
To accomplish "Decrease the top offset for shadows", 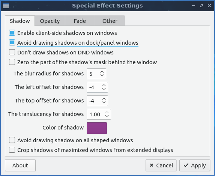I will (x=104, y=102).
